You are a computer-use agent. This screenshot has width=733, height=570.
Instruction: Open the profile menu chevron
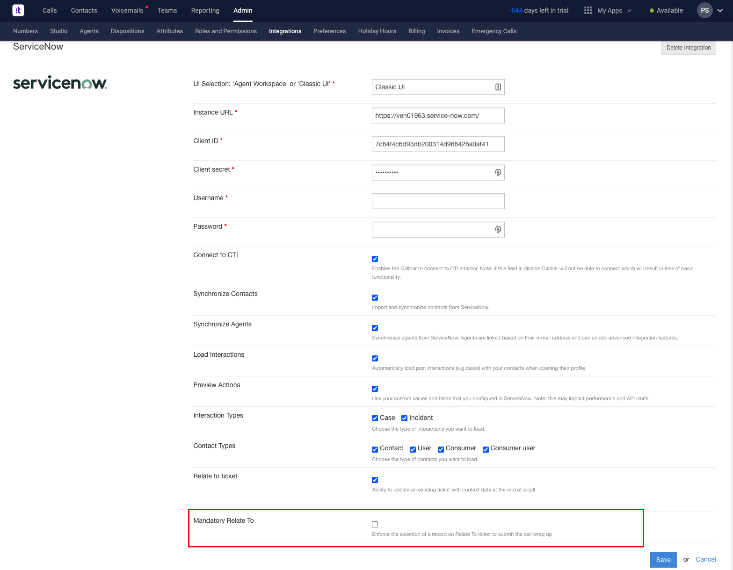pos(720,10)
